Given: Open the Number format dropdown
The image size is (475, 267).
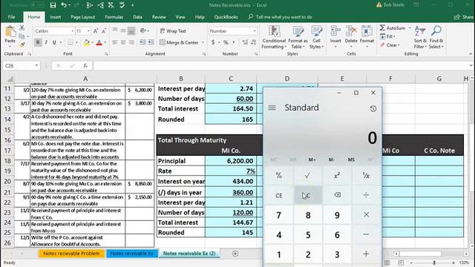Looking at the screenshot, I should [255, 31].
